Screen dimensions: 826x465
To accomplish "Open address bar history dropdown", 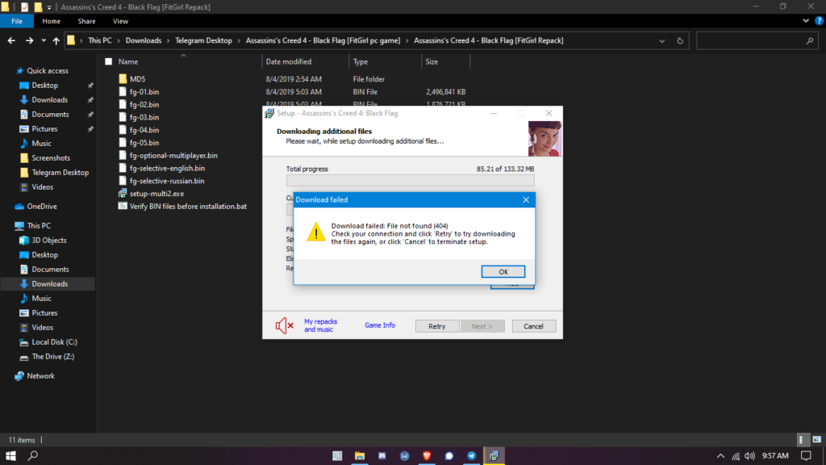I will coord(661,40).
